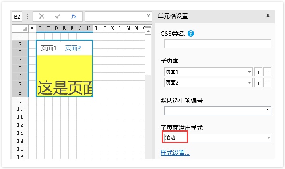This screenshot has height=169, width=285.
Task: Click the minus button next to 页面1
Action: coord(268,72)
